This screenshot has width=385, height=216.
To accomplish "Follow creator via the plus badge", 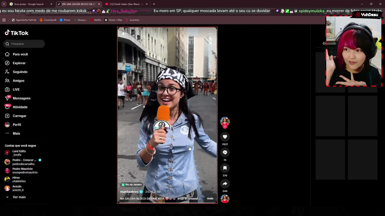I will 225,127.
